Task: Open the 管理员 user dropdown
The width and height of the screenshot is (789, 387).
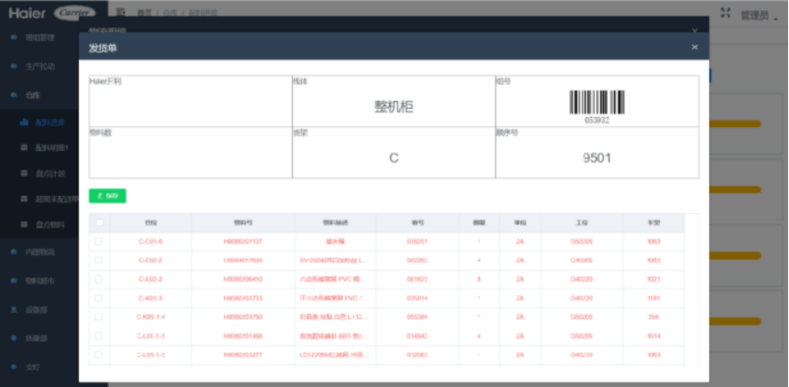Action: coord(758,15)
